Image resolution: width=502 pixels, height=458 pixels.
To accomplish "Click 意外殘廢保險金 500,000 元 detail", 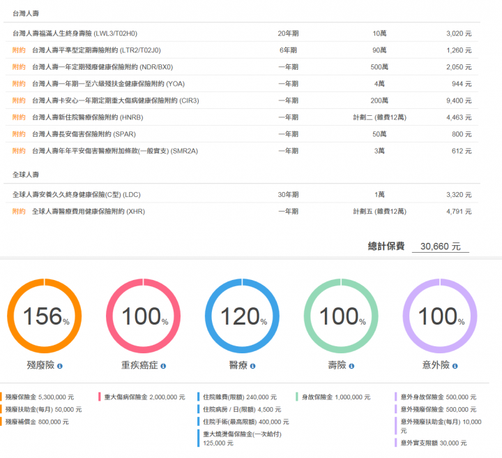I will pos(439,409).
